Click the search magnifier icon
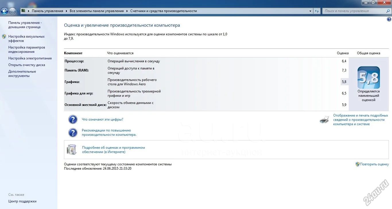This screenshot has height=209, width=392. pyautogui.click(x=388, y=11)
